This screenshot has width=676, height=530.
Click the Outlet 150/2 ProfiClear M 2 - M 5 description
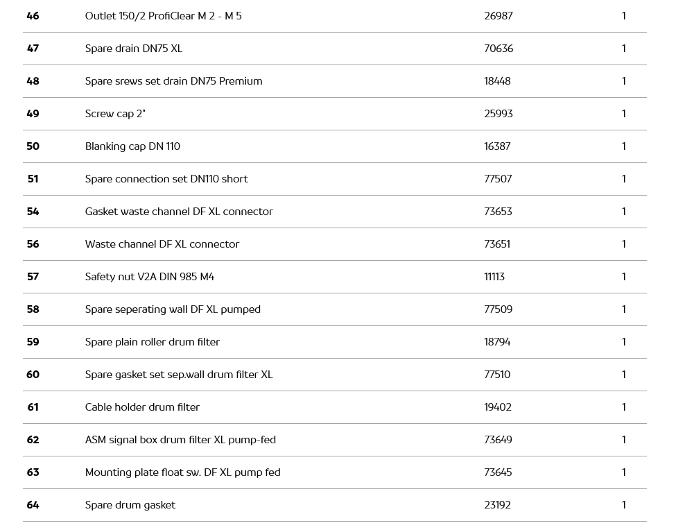pyautogui.click(x=163, y=16)
